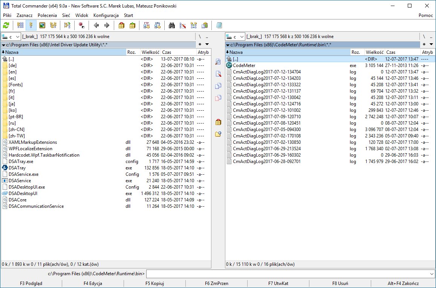Click the Edit icon in the middle bar
The width and height of the screenshot is (436, 288).
pyautogui.click(x=218, y=73)
